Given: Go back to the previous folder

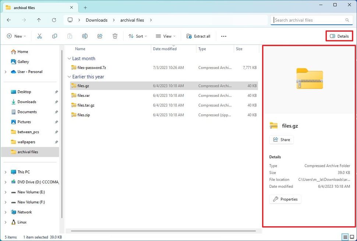Looking at the screenshot, I should coord(9,20).
